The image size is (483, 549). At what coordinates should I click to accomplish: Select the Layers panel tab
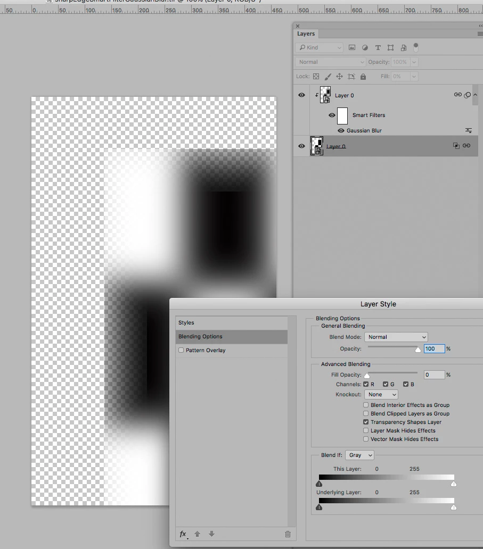(x=306, y=34)
